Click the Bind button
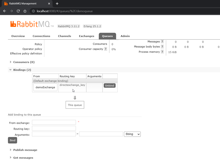This screenshot has height=160, width=220. click(x=12, y=140)
